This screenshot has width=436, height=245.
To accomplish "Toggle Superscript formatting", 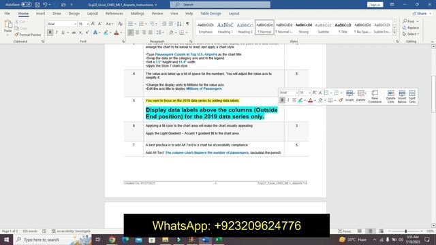I will (x=87, y=33).
